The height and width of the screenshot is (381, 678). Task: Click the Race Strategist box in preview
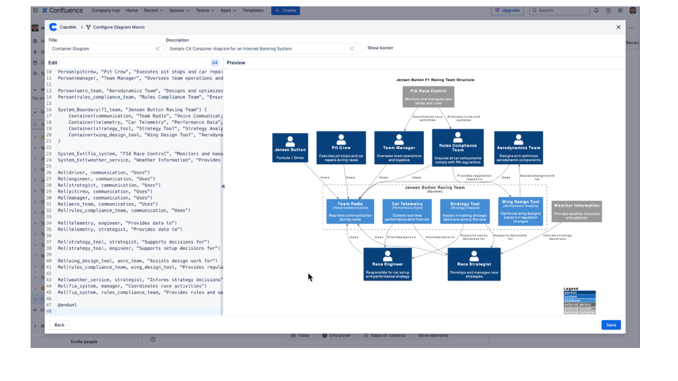(x=474, y=264)
